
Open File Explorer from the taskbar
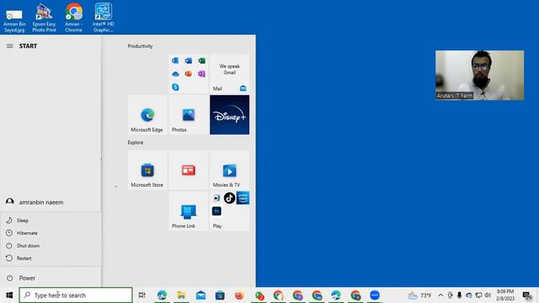pyautogui.click(x=181, y=295)
